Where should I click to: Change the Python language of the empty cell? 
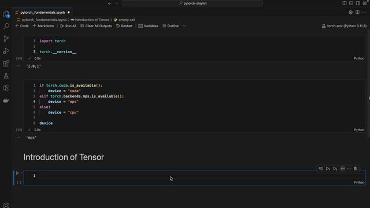pyautogui.click(x=359, y=183)
